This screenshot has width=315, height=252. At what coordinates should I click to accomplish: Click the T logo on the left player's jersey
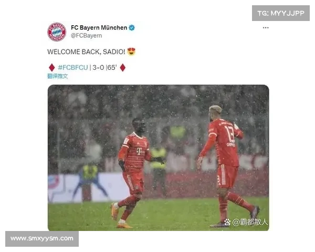[x=140, y=151]
